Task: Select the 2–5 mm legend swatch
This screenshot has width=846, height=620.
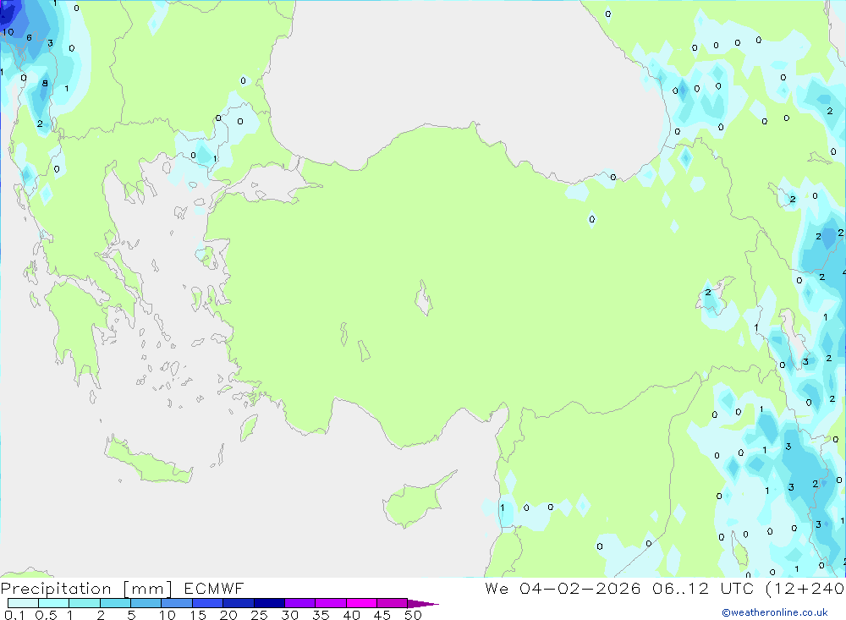Action: pos(115,603)
